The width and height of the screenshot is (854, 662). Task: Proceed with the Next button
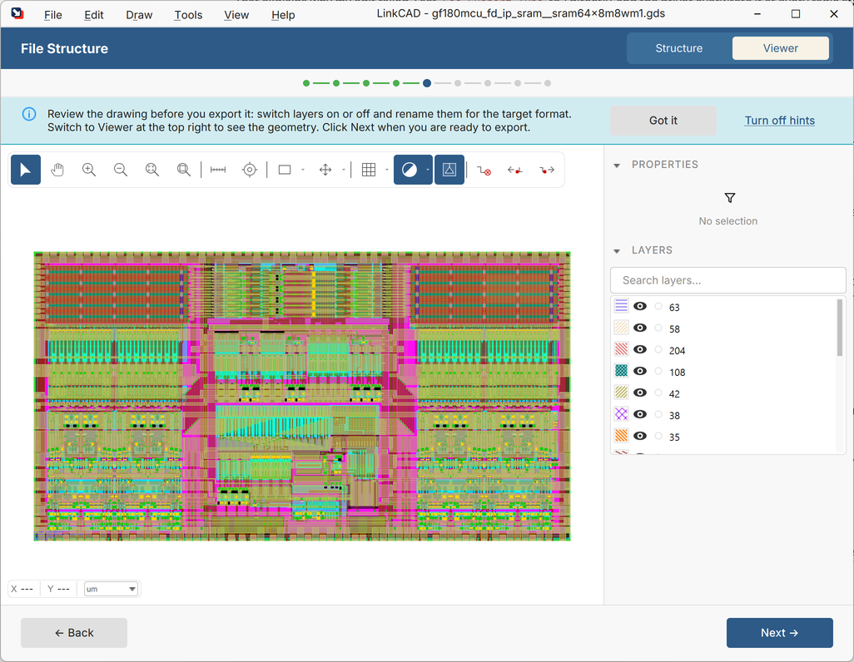pyautogui.click(x=779, y=633)
